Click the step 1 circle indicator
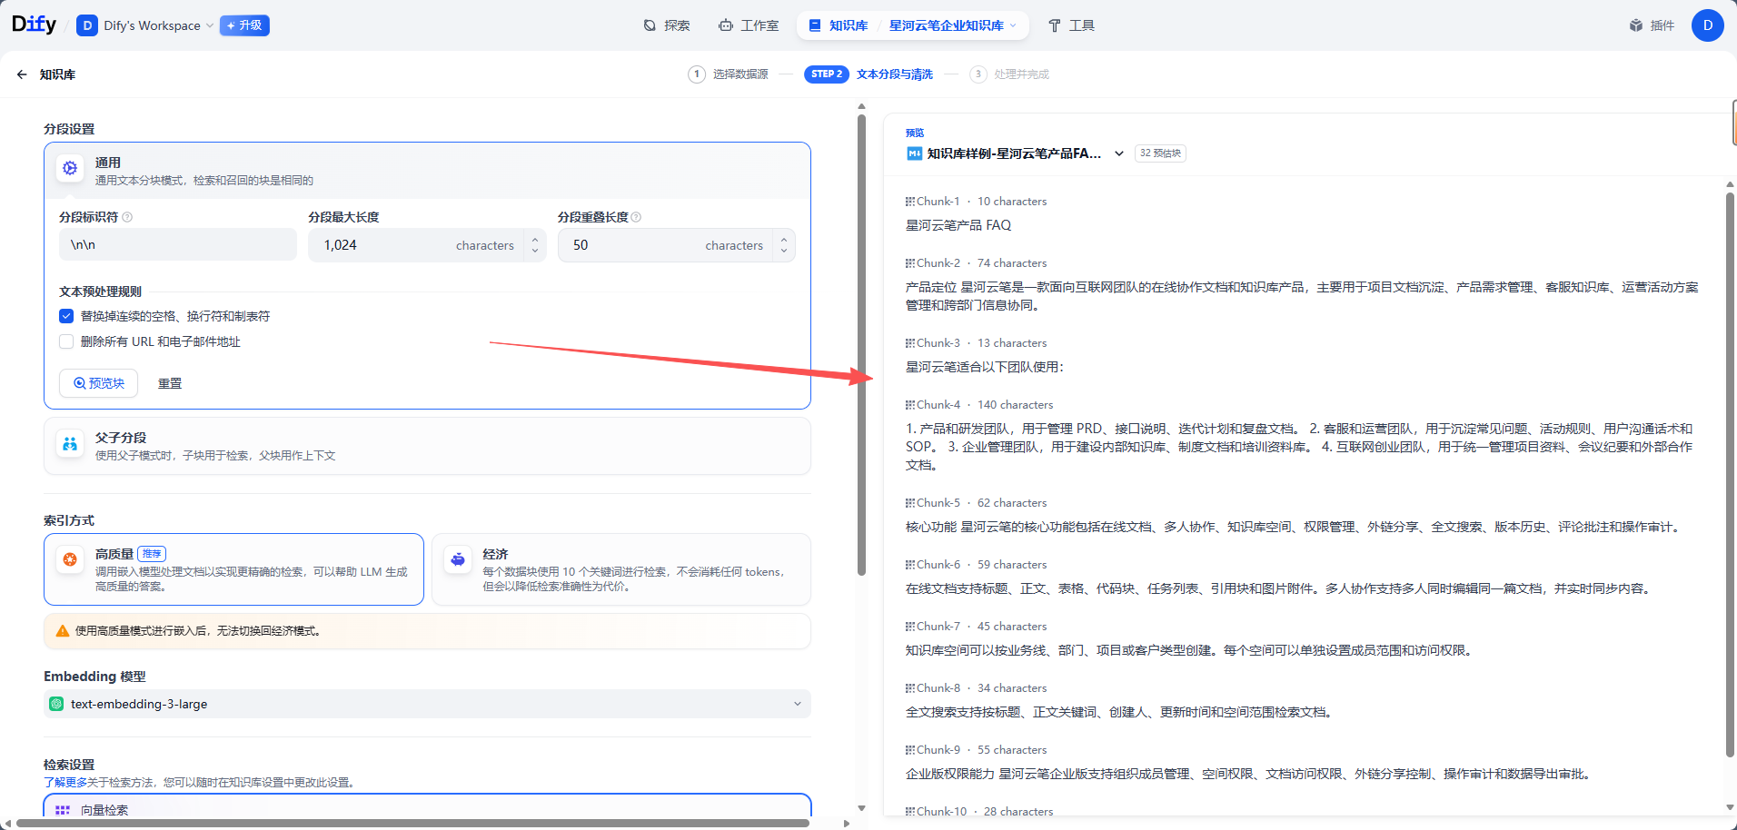 pyautogui.click(x=697, y=74)
